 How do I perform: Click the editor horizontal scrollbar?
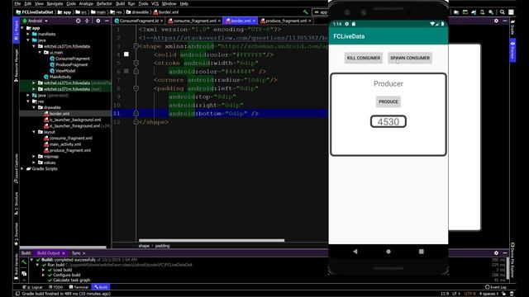[212, 240]
